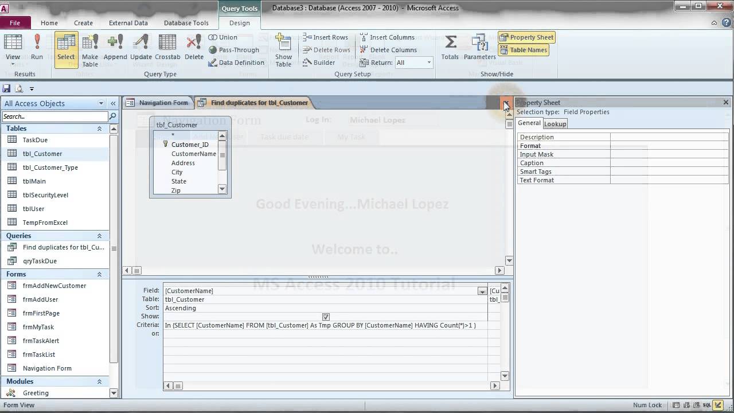Run the query with the Run icon
The height and width of the screenshot is (413, 734).
tap(37, 48)
